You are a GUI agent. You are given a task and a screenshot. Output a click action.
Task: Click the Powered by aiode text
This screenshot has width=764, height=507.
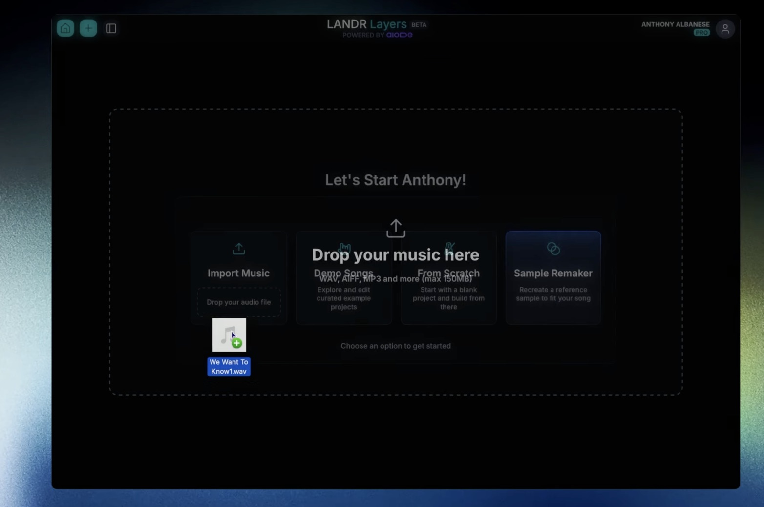[378, 35]
